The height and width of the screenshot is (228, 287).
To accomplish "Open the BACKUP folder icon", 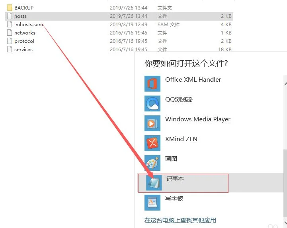I will coord(10,8).
